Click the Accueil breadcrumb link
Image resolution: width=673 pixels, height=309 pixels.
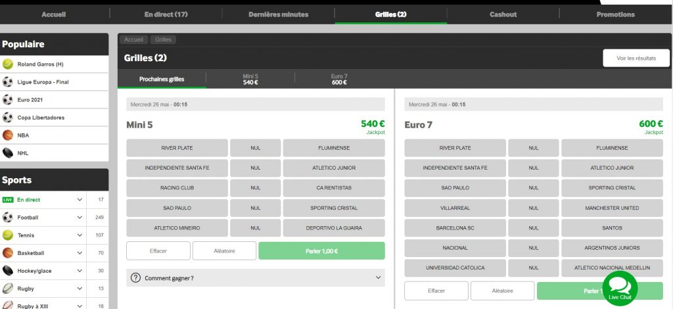(x=133, y=39)
